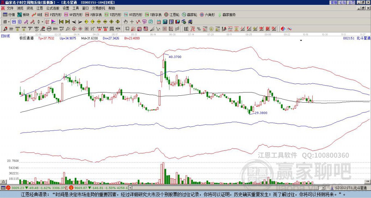Open the 日 period dropdown
Screen dimensions: 371x198
click(x=6, y=22)
